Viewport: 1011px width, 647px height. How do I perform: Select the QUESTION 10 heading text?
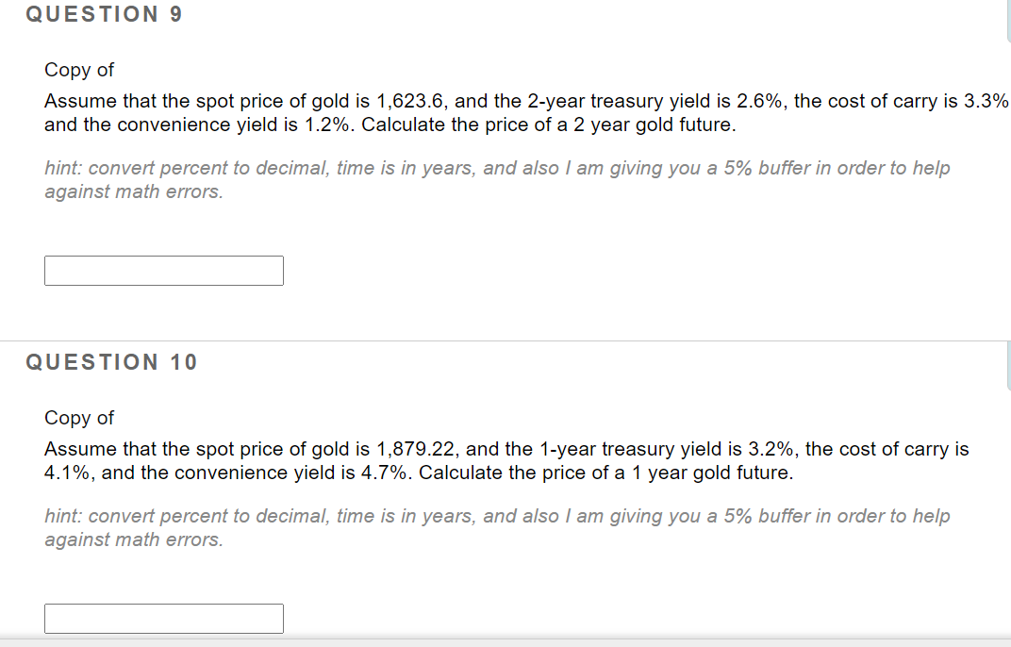tap(111, 361)
